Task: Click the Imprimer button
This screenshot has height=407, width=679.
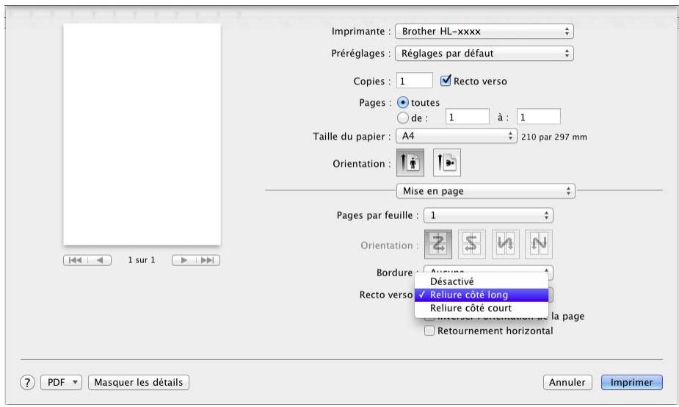Action: tap(632, 382)
